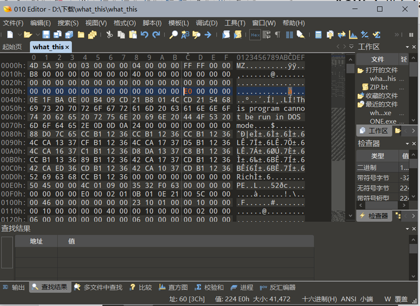Toggle 覆盖 overwrite mode in status bar
This screenshot has width=420, height=306.
[401, 299]
